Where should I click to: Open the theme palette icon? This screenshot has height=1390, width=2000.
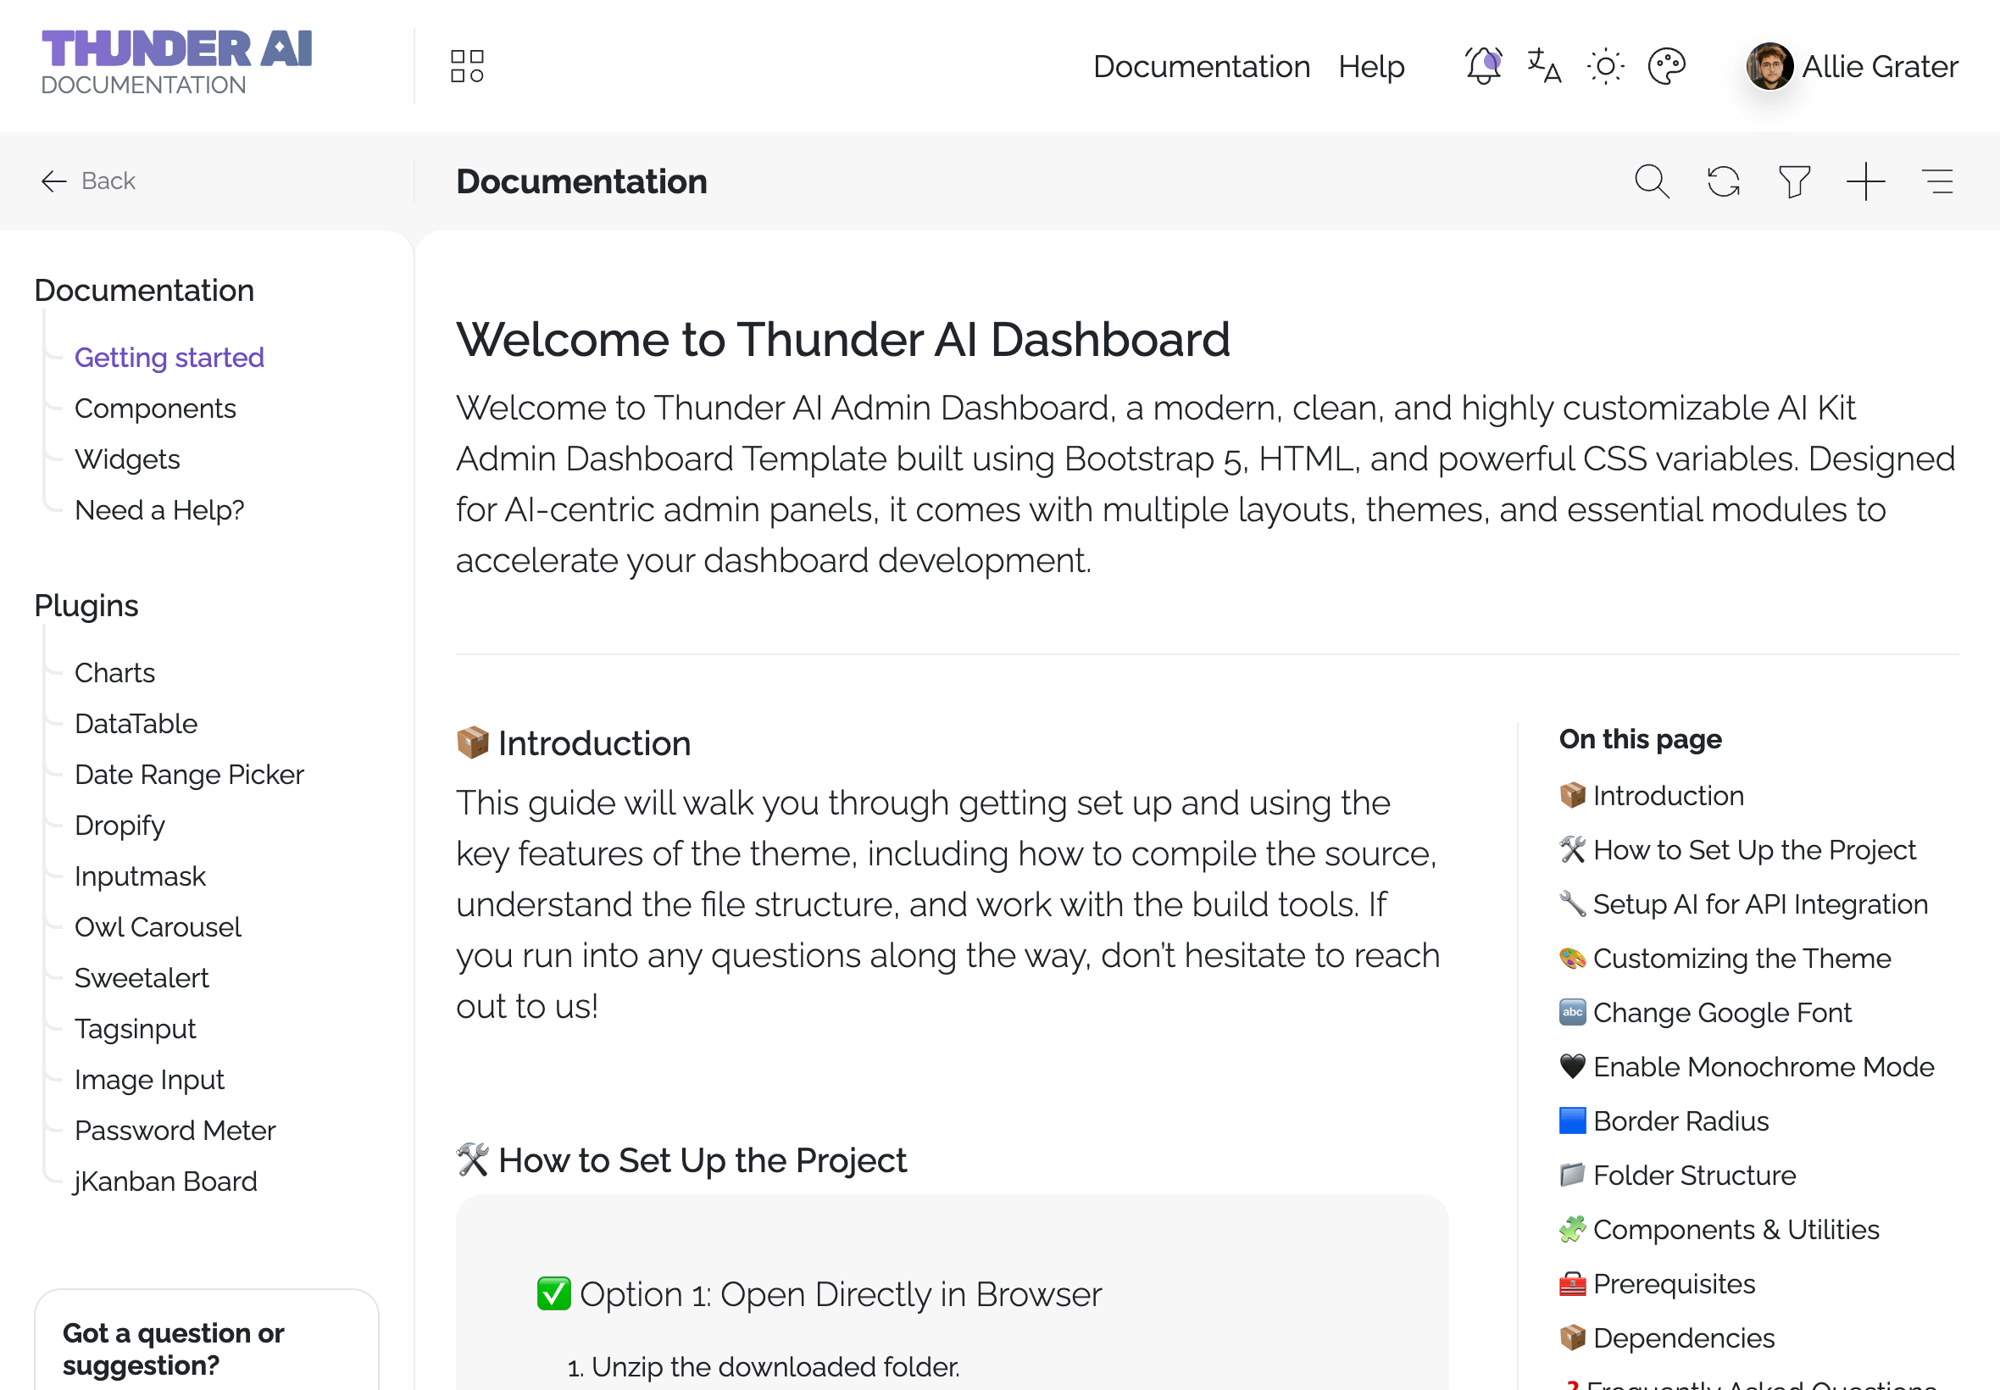1666,66
